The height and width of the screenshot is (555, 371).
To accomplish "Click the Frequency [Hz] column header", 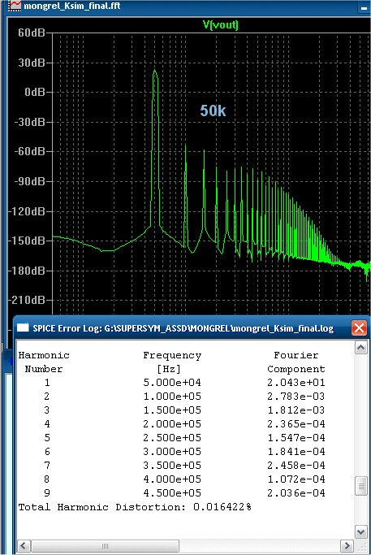I will [172, 362].
